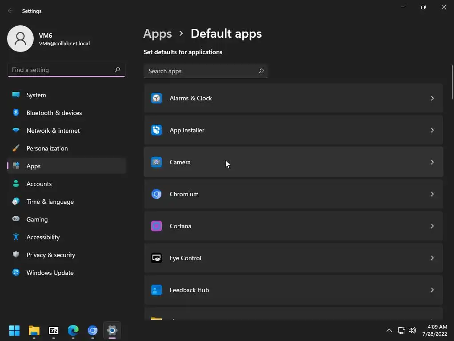Expand the Alarms & Clock chevron
Screen dimensions: 454x341
[x=432, y=98]
